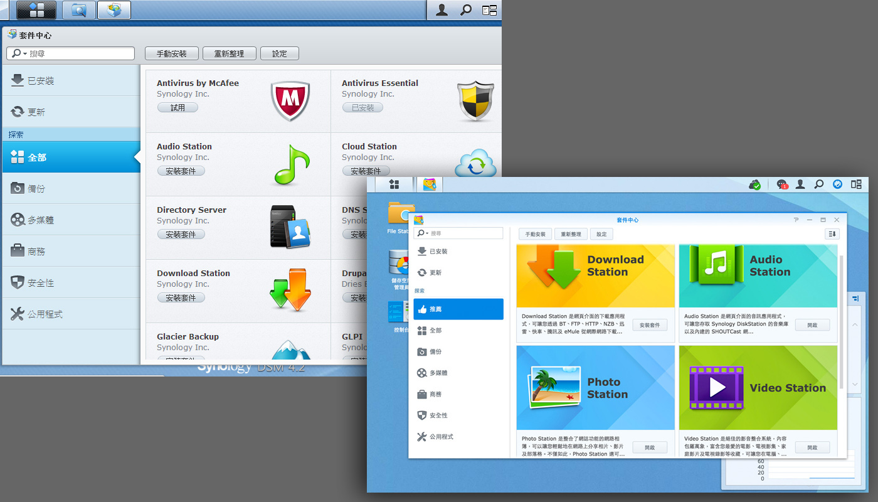
Task: Click the green Audio Station note icon
Action: 292,165
